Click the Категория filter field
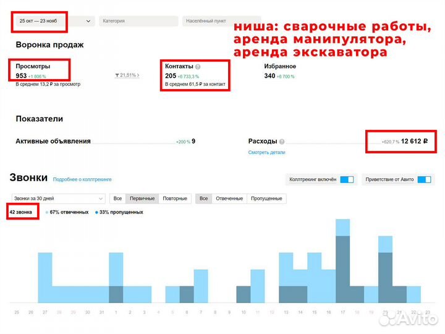This screenshot has width=445, height=334. [138, 21]
